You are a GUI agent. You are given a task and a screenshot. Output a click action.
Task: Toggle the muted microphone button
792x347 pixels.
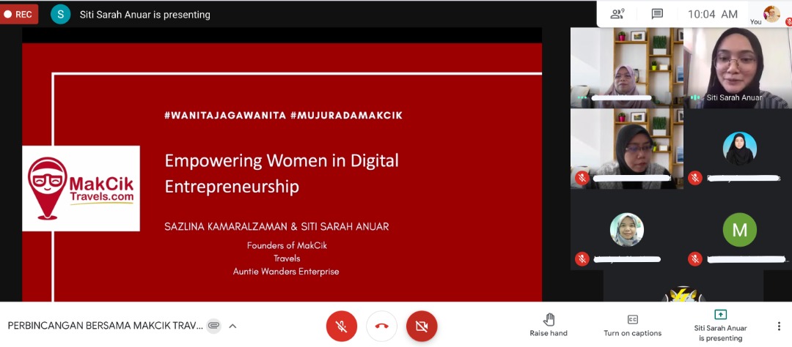pos(341,326)
